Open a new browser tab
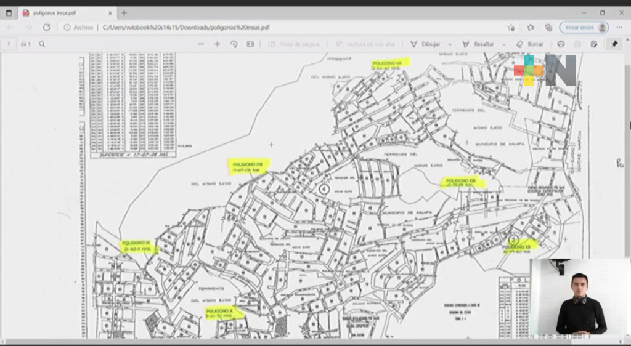The image size is (631, 346). (124, 12)
